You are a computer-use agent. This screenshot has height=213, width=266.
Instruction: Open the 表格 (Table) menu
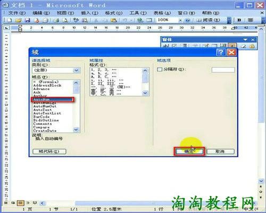click(162, 13)
